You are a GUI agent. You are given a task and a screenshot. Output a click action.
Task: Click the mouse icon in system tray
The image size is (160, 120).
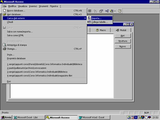click(146, 118)
